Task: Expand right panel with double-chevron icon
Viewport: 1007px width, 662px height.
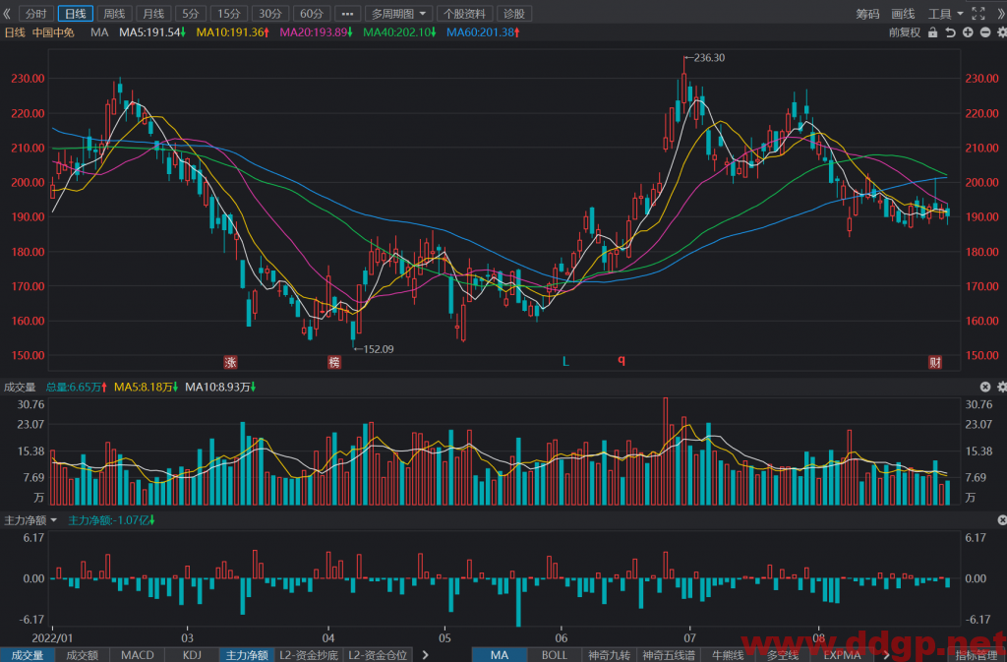Action: pos(1000,14)
